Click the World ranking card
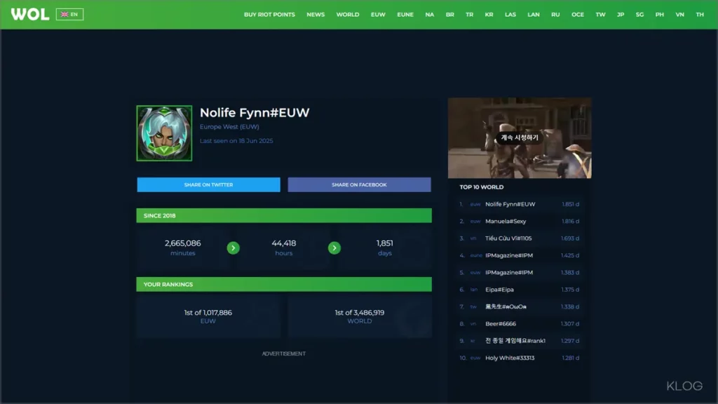This screenshot has width=718, height=404. 359,316
